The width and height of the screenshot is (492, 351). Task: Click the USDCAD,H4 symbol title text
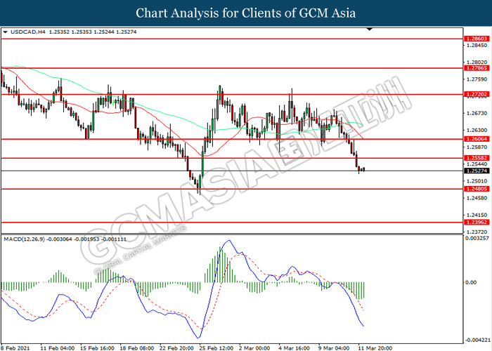point(28,32)
